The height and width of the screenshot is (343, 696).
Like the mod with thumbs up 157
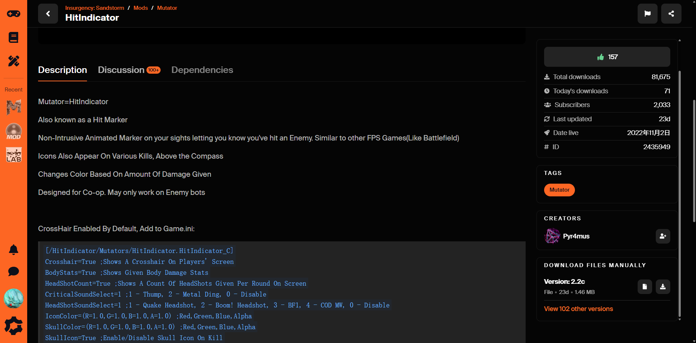(x=607, y=57)
